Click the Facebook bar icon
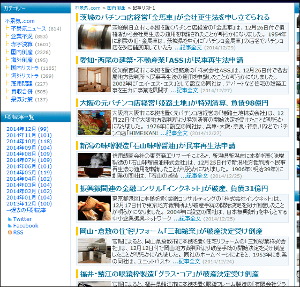Image resolution: width=300 pixels, height=287 pixels. [10, 226]
